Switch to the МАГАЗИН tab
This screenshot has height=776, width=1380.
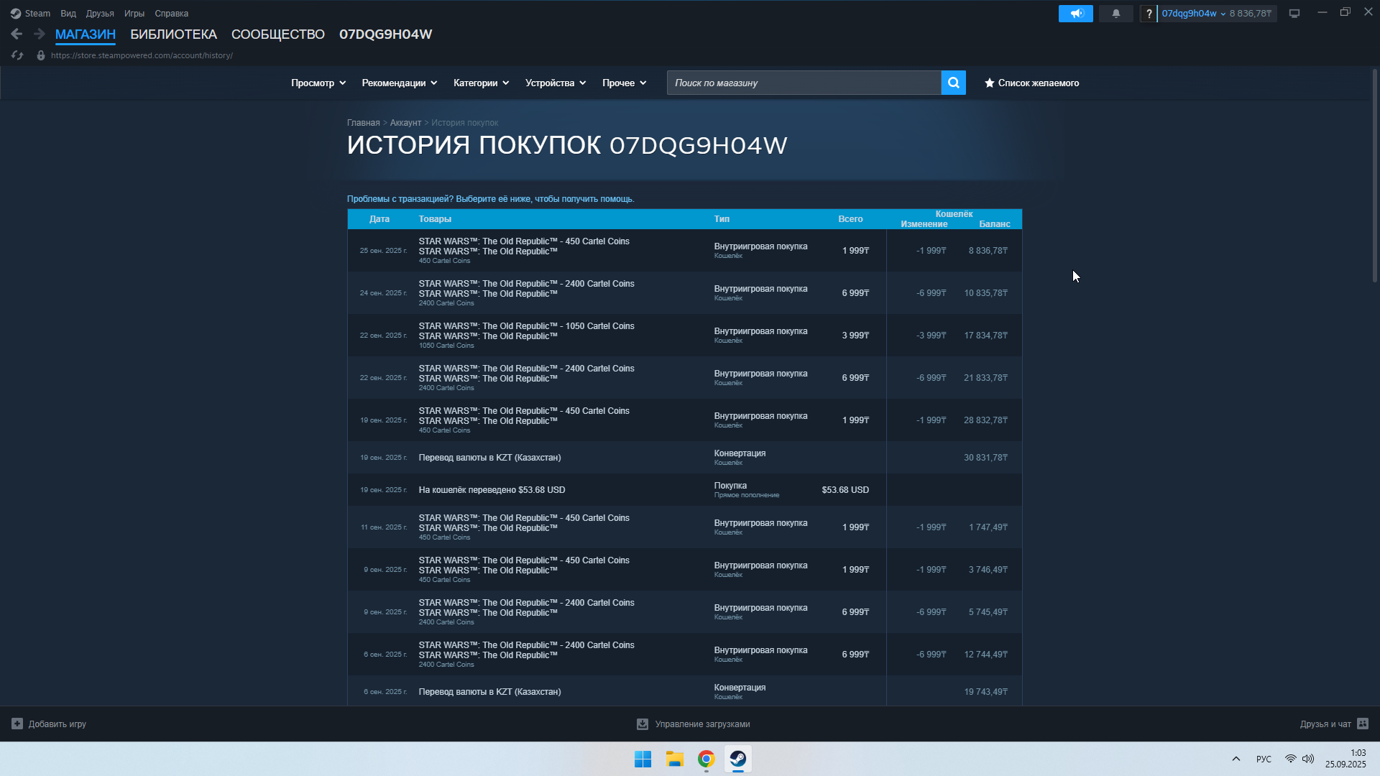[x=86, y=34]
